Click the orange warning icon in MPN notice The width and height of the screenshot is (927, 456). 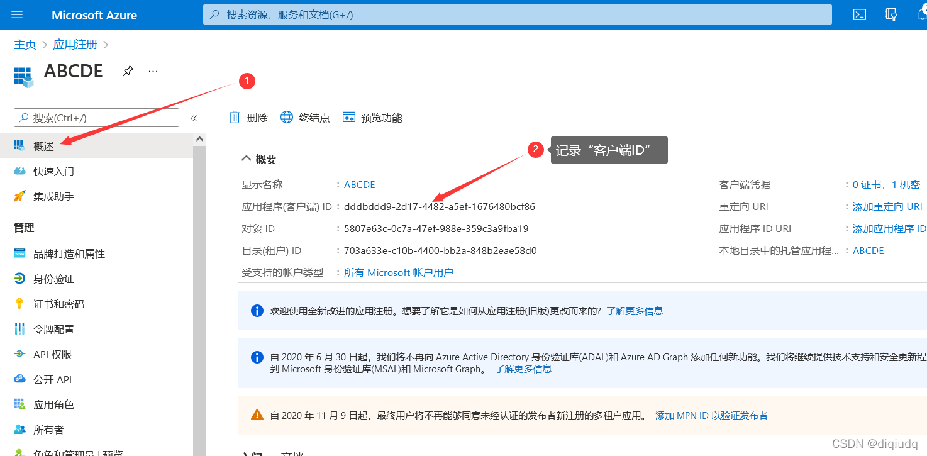(257, 414)
